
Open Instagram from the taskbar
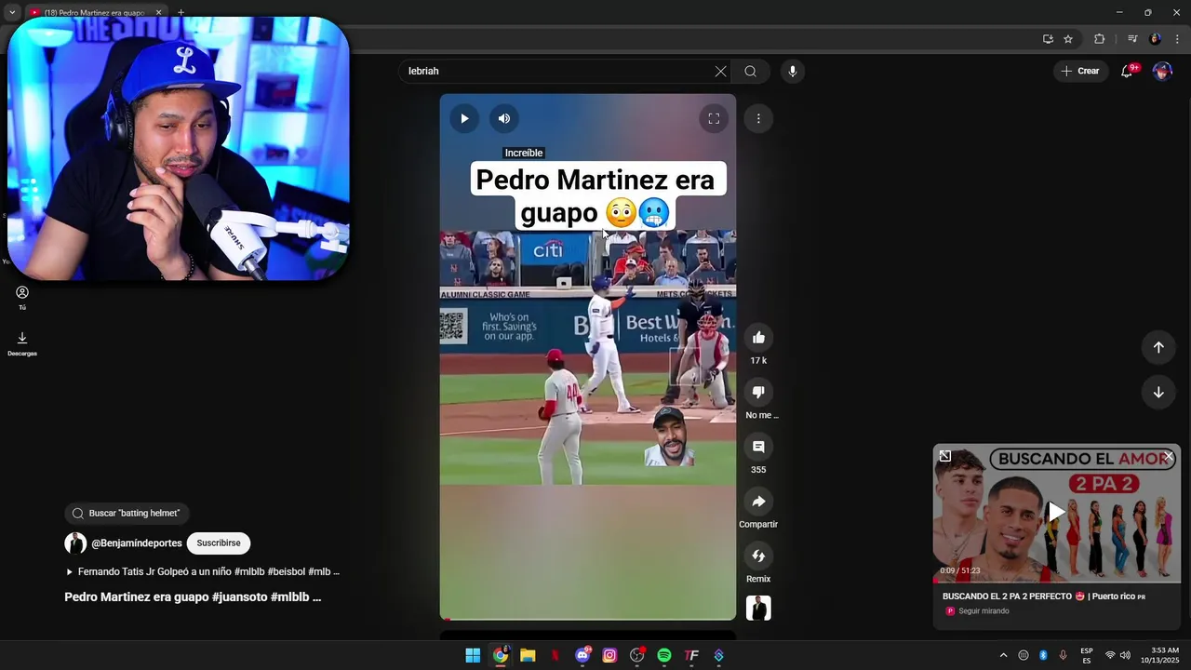(609, 655)
